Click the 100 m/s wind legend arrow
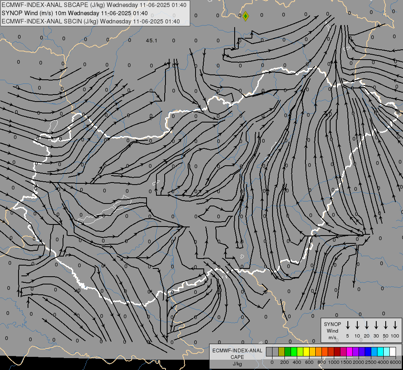Screen dimensions: 403x370 click(x=395, y=325)
